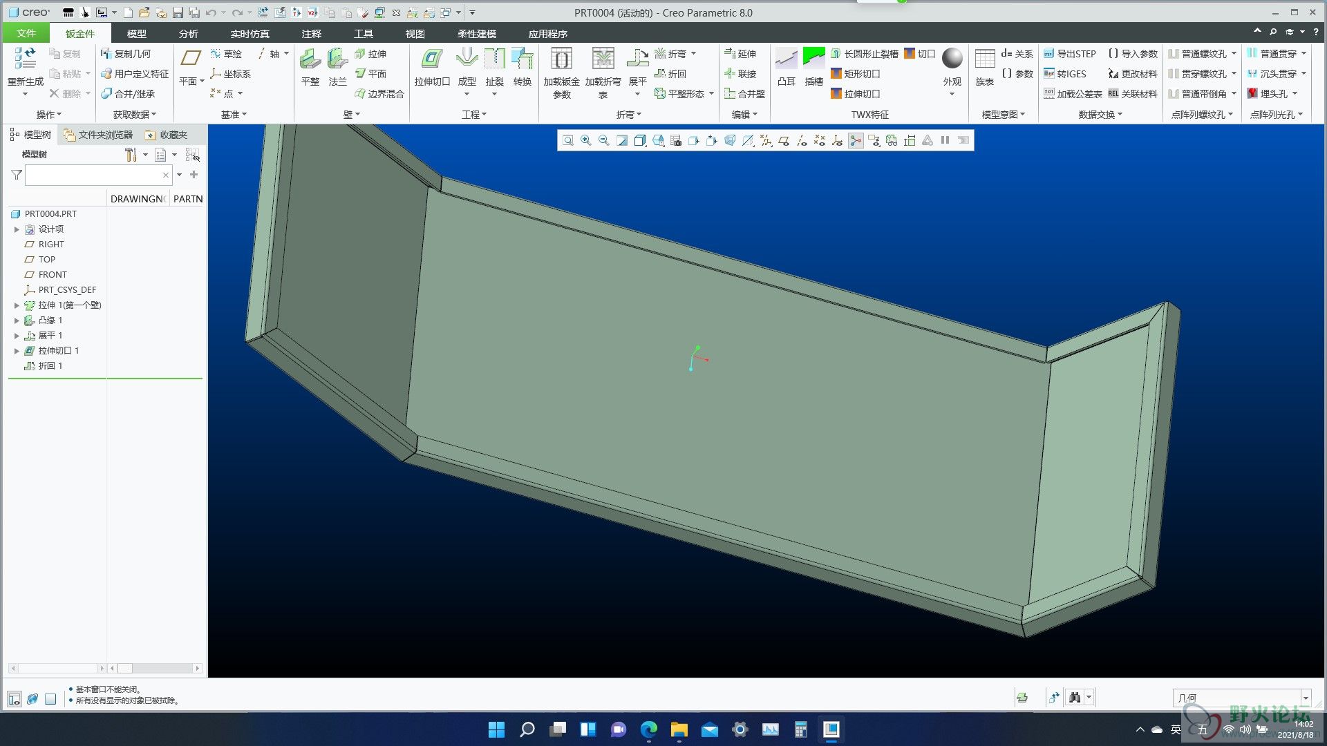The width and height of the screenshot is (1327, 746).
Task: Open the 数据交换 group dropdown
Action: [x=1100, y=115]
